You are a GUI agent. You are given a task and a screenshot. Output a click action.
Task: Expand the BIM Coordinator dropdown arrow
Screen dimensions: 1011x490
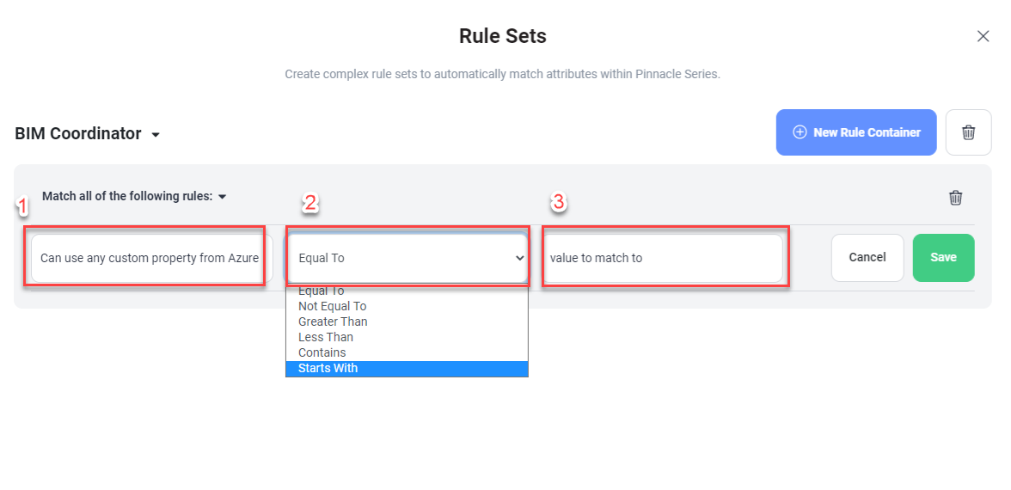[x=156, y=135]
